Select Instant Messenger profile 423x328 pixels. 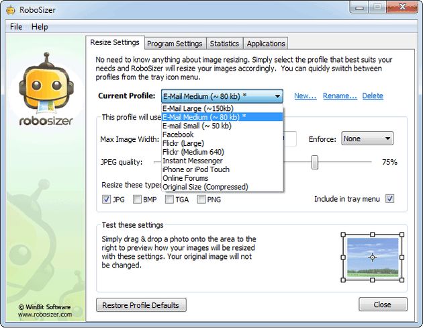point(222,161)
